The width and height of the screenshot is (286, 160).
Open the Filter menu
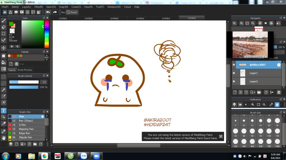39,7
